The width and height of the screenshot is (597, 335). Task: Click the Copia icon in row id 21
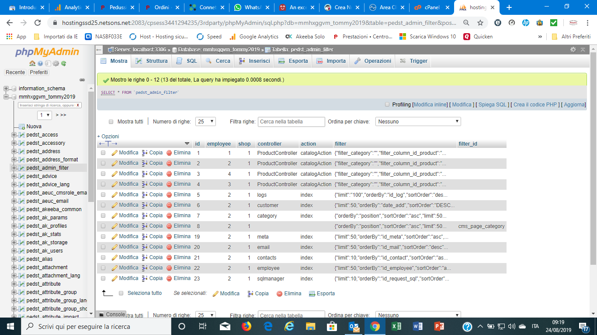point(145,257)
